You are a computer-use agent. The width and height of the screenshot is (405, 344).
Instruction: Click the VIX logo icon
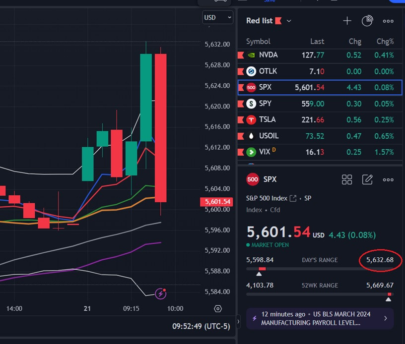[251, 152]
